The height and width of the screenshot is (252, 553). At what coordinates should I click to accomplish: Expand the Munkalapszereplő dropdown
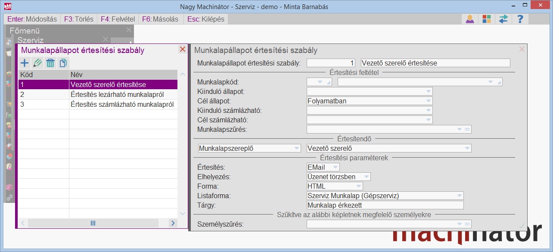pos(296,149)
